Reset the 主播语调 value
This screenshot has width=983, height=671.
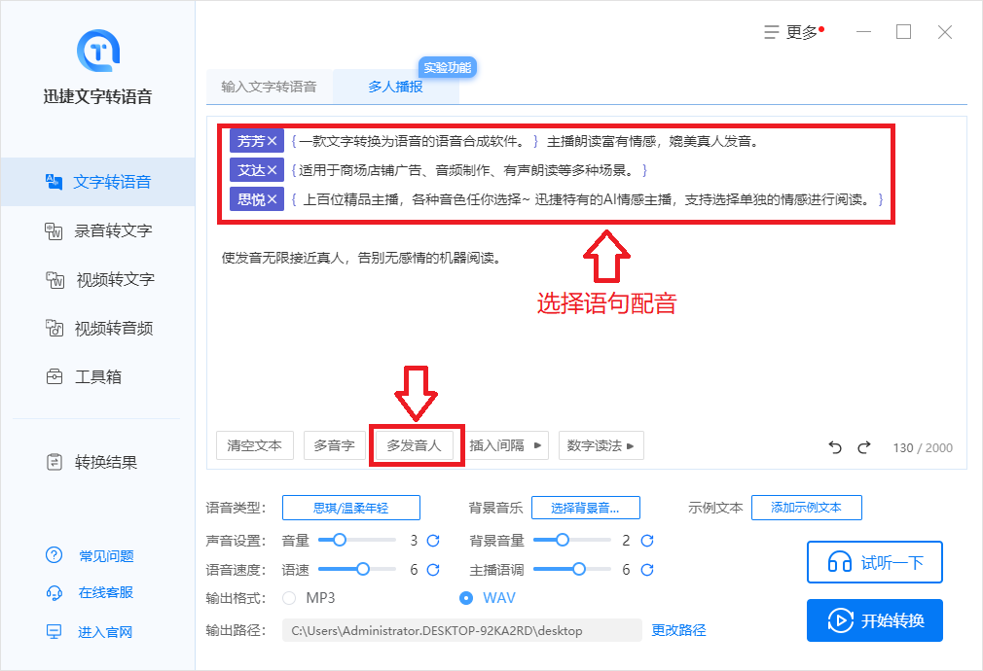pyautogui.click(x=647, y=570)
